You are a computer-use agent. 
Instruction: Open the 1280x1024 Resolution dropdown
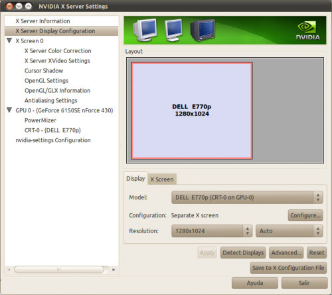212,231
